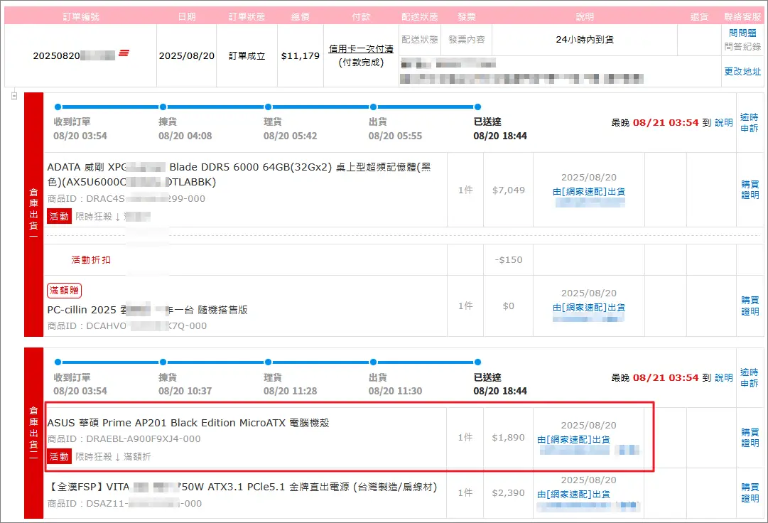Image resolution: width=768 pixels, height=523 pixels.
Task: Click the 發票內容 button in the order row
Action: [466, 40]
